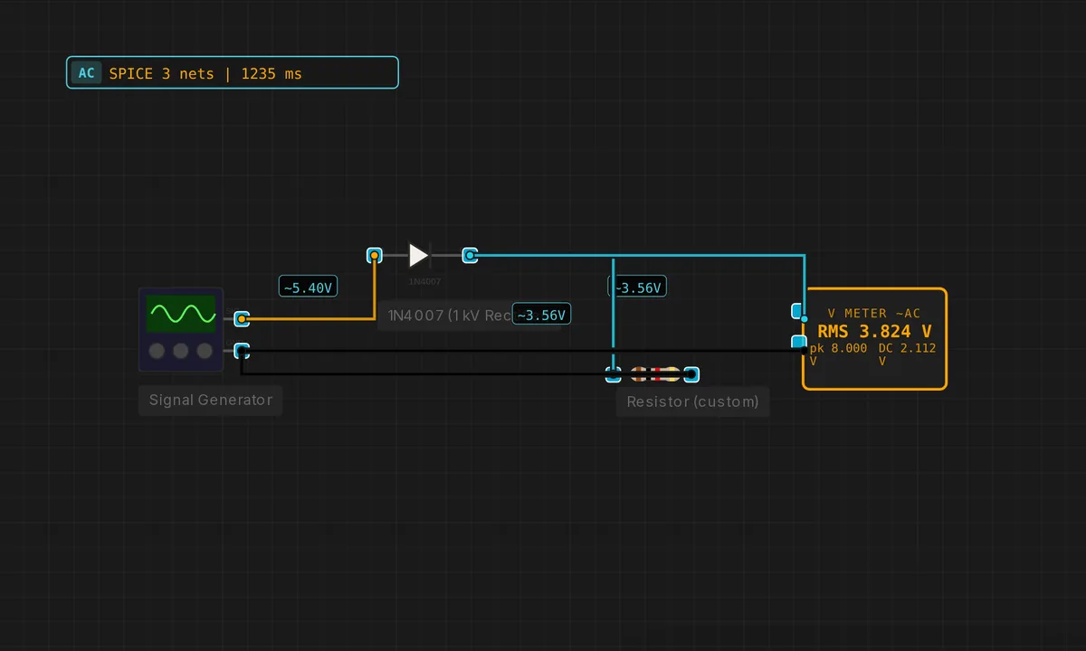The width and height of the screenshot is (1086, 651).
Task: Click the left knob on Signal Generator
Action: (x=157, y=351)
